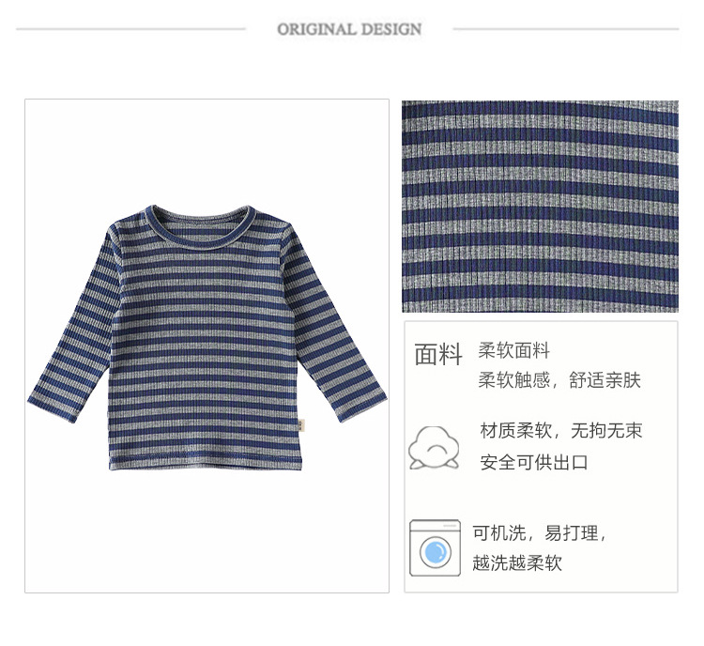Click the washing machine control panel strip
The width and height of the screenshot is (704, 646).
coord(435,525)
